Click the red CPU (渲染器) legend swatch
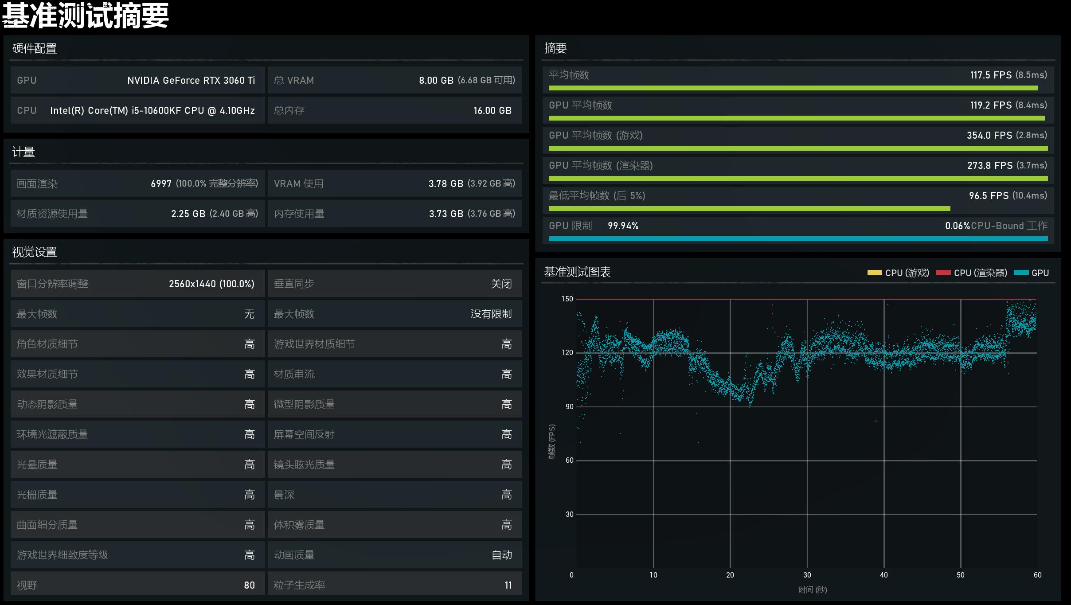Viewport: 1071px width, 605px height. [x=943, y=273]
